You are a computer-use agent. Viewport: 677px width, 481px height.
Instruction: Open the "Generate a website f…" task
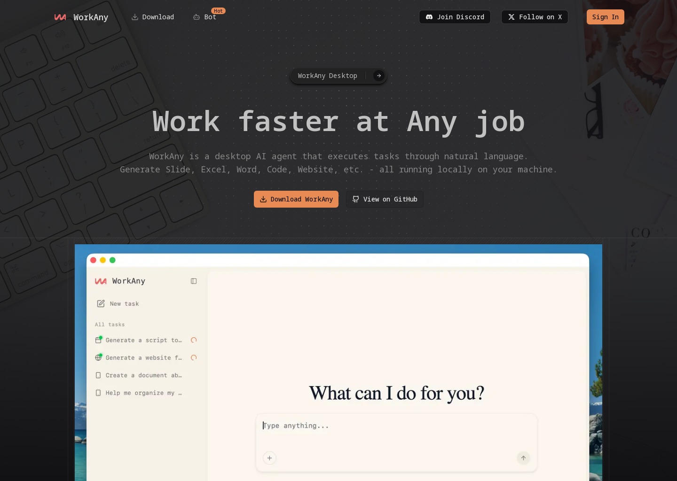[146, 357]
